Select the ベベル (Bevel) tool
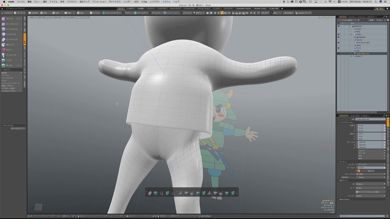Screen dimensions: 390x219 coord(12,60)
